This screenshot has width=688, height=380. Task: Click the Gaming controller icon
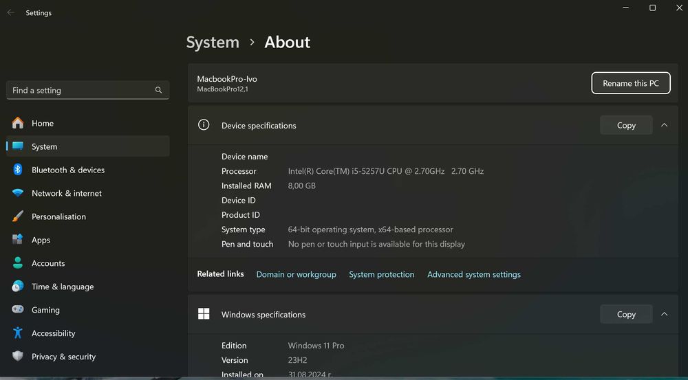(x=18, y=309)
